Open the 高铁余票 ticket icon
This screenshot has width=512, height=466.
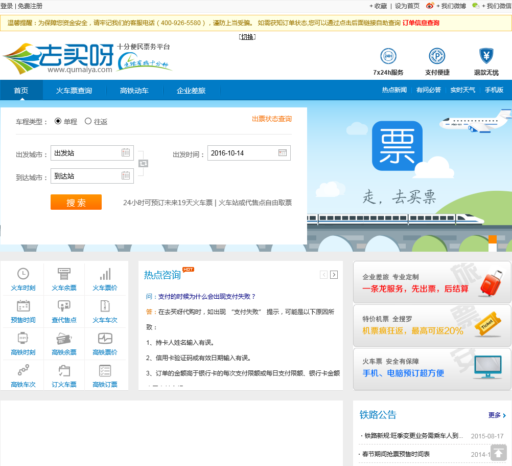[64, 338]
